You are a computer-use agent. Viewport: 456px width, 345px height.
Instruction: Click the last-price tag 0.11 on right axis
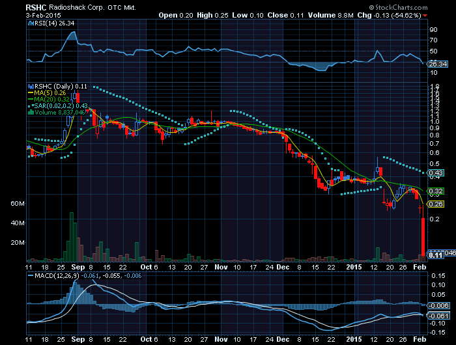(x=435, y=255)
